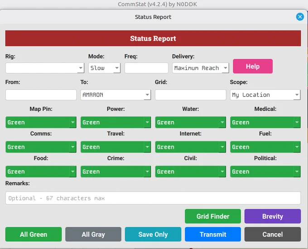Open the Food status dropdown
The height and width of the screenshot is (249, 308).
point(41,172)
